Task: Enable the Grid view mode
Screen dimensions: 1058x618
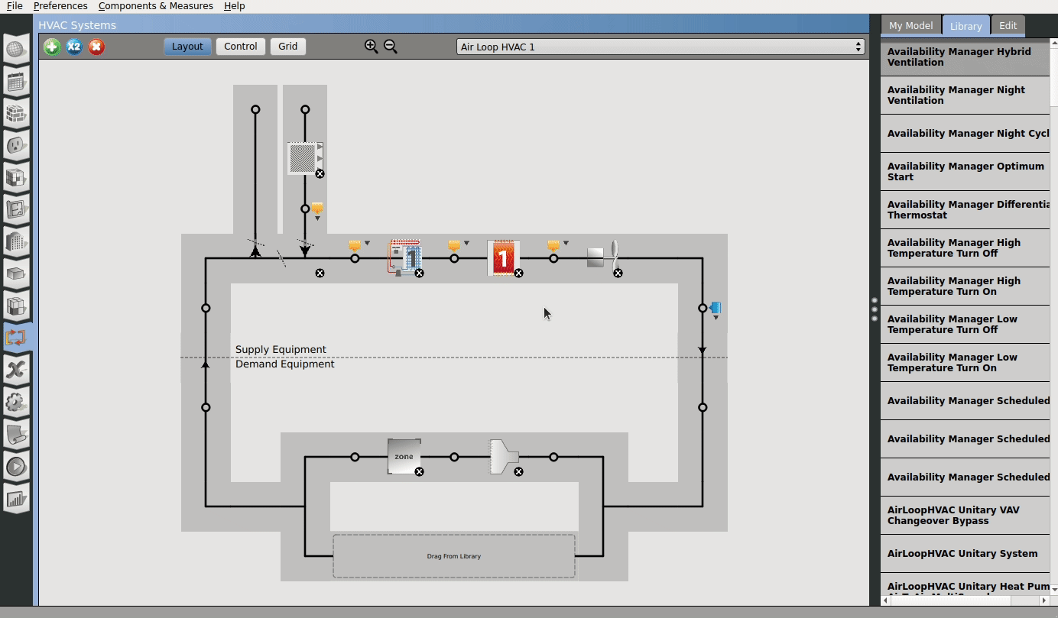Action: pyautogui.click(x=287, y=46)
